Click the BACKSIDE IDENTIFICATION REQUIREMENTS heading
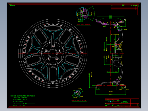 [x=23, y=96]
